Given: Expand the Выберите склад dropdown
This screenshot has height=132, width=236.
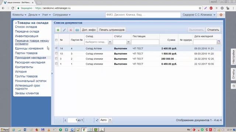Looking at the screenshot, I should [x=110, y=42].
